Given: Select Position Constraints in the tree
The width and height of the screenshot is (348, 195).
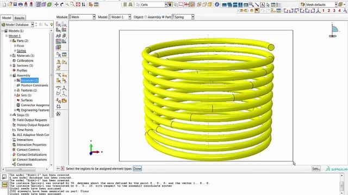Looking at the screenshot, I should [34, 86].
